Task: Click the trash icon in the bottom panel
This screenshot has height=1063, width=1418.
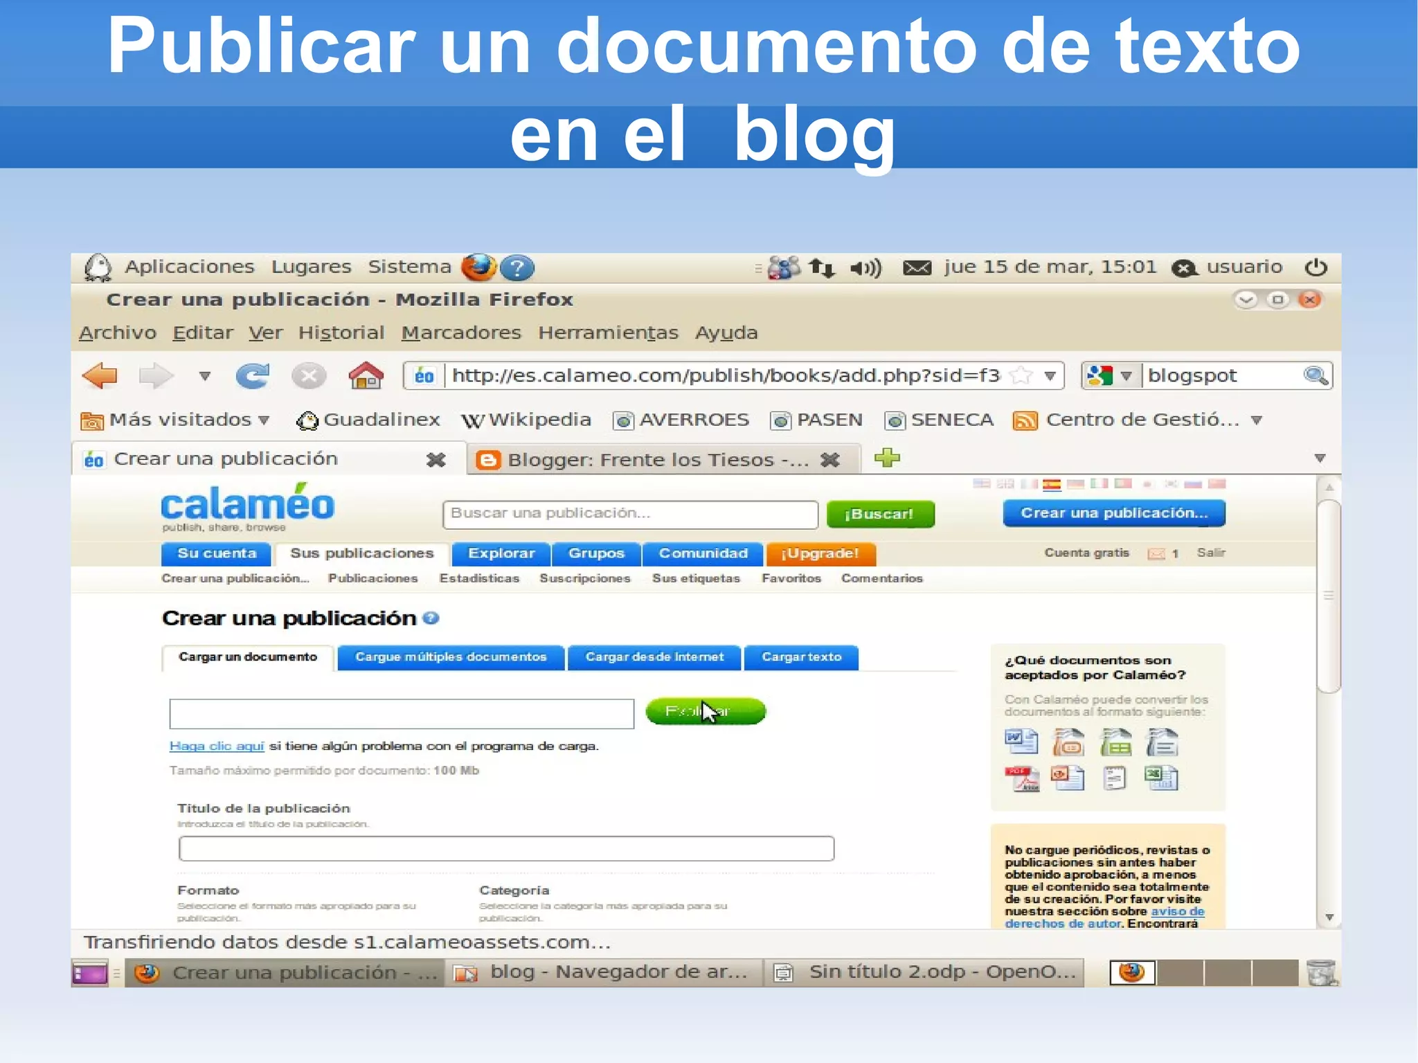Action: click(x=1322, y=972)
